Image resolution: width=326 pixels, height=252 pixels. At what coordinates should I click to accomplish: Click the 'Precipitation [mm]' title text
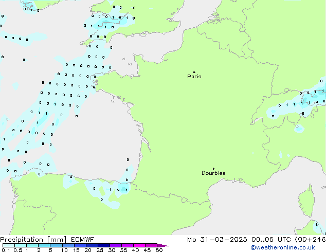point(33,240)
